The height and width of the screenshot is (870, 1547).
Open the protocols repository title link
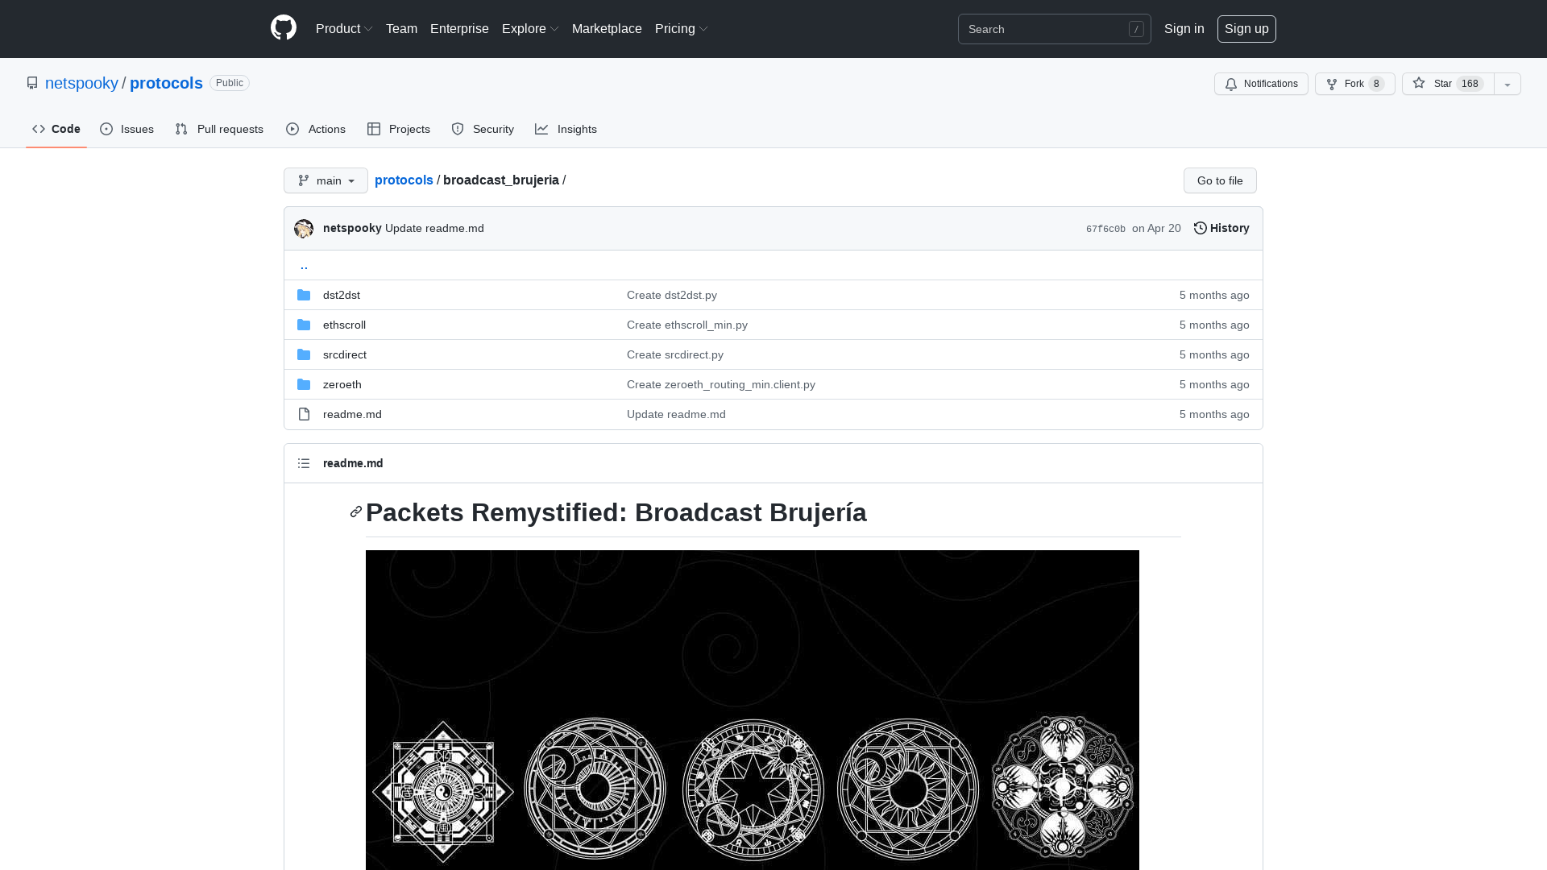[166, 83]
